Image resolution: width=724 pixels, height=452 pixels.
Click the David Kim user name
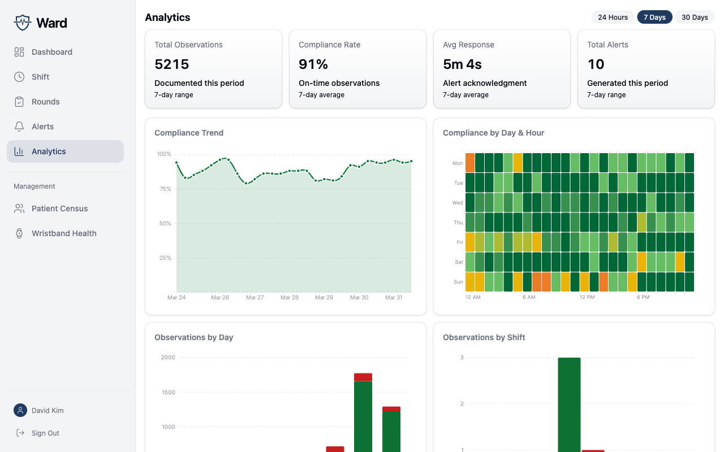tap(48, 411)
